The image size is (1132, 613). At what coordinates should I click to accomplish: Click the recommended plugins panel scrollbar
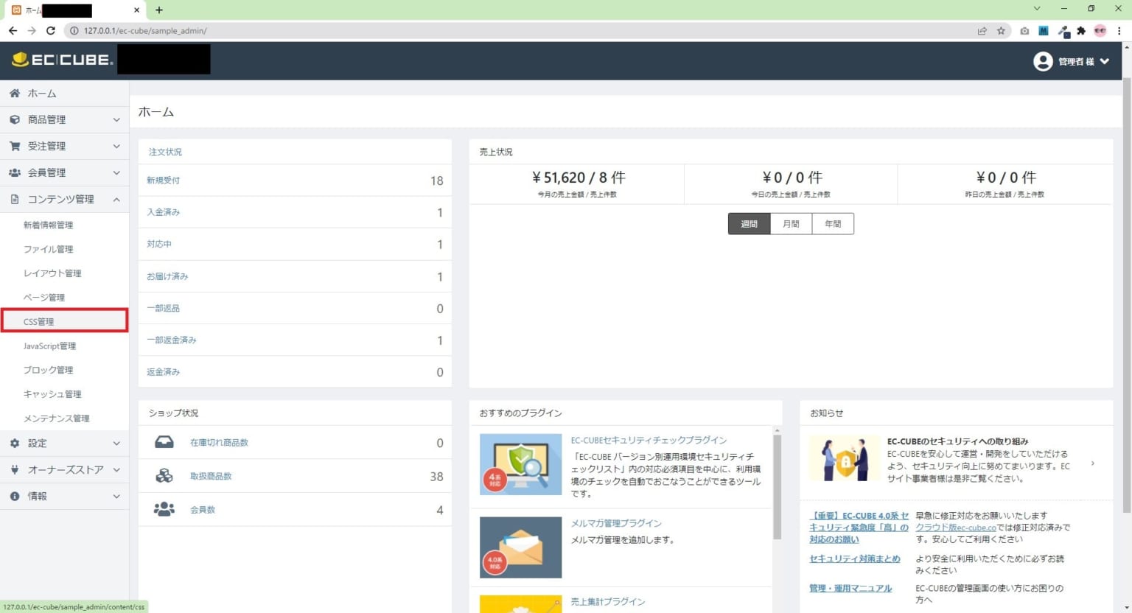point(777,486)
